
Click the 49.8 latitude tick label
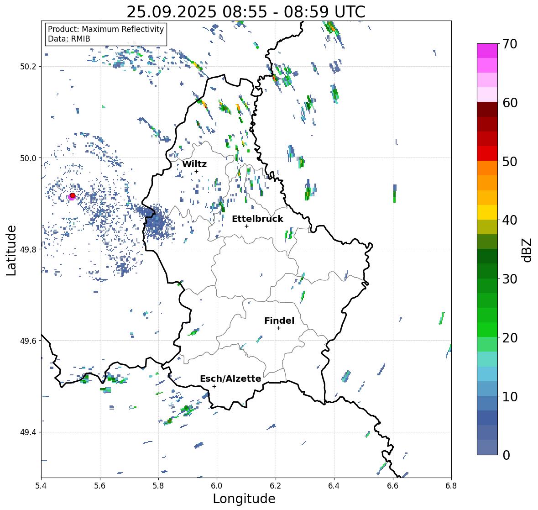28,249
